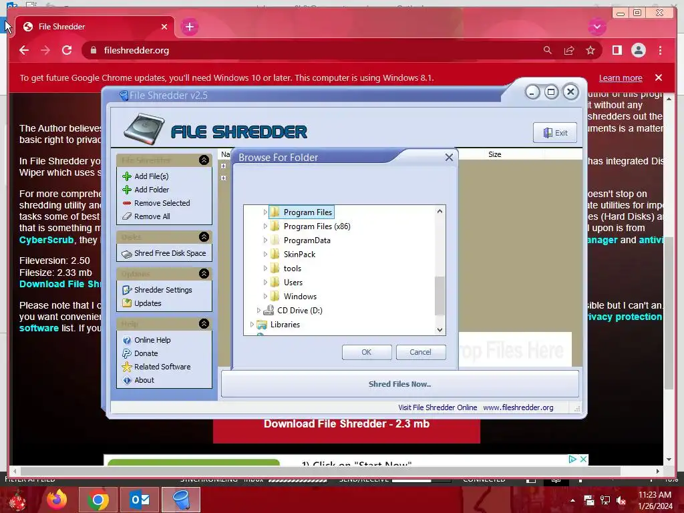Screen dimensions: 684x513
Task: Click Learn more in Chrome notice
Action: tap(621, 78)
